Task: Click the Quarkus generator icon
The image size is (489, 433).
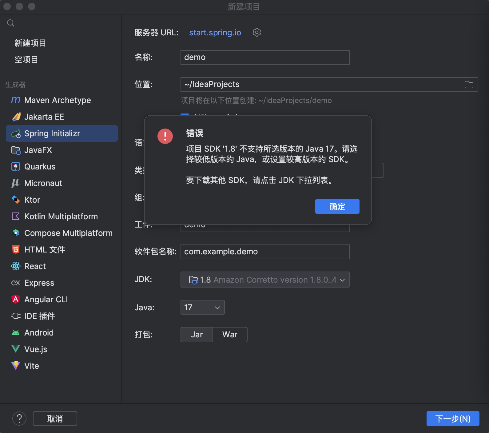Action: 16,167
